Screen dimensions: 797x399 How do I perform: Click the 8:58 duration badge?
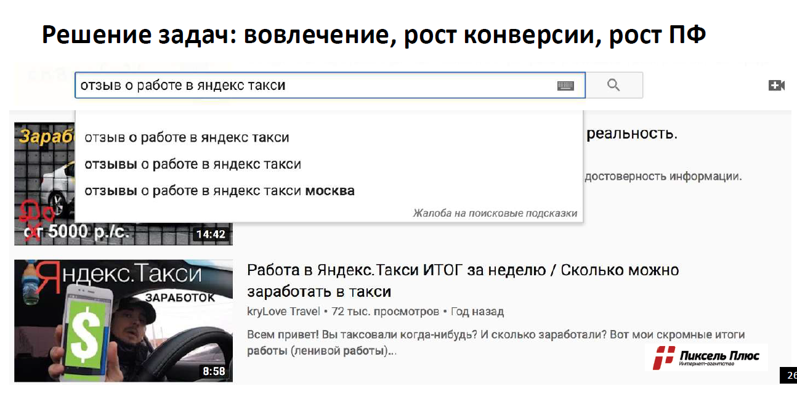click(x=214, y=371)
